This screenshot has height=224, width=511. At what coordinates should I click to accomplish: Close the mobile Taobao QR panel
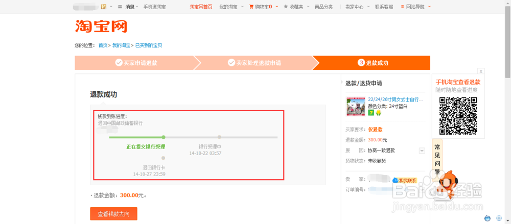[481, 71]
